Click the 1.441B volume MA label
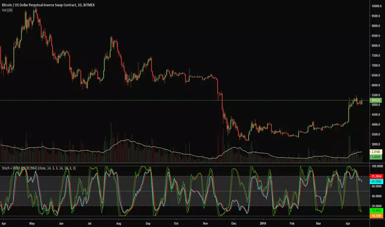 coord(375,157)
